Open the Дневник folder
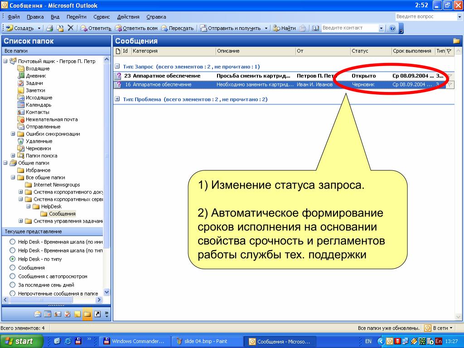 36,76
